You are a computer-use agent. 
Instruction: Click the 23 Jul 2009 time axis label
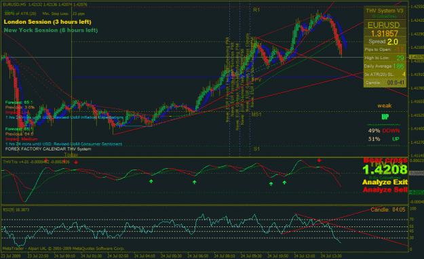[11, 256]
